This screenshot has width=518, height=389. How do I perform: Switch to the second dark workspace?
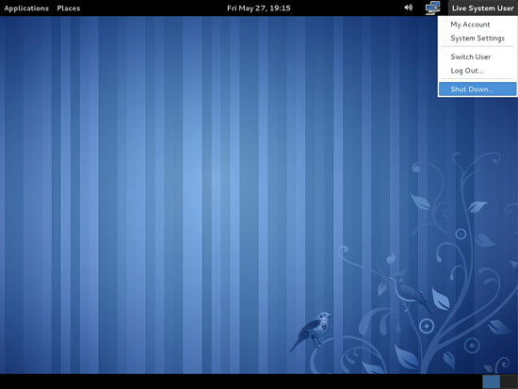click(x=509, y=381)
